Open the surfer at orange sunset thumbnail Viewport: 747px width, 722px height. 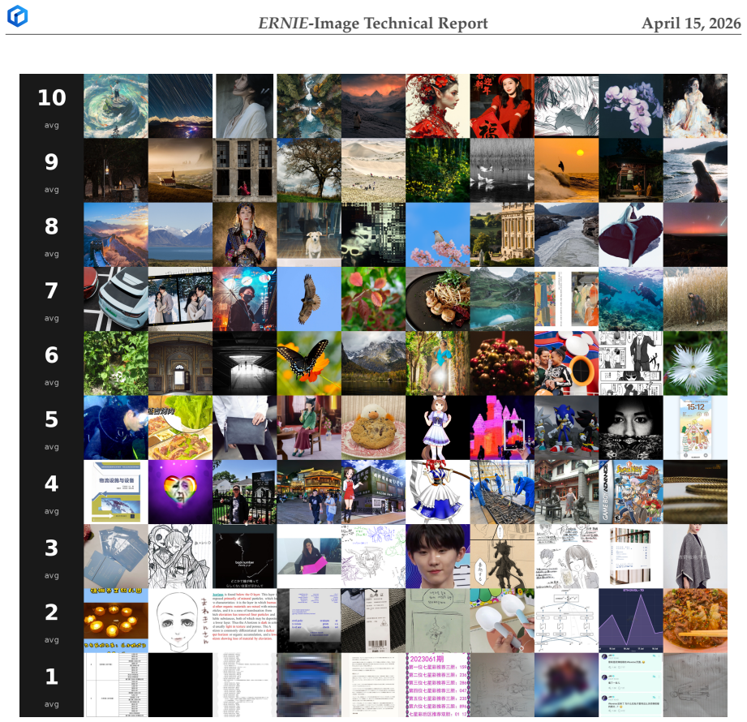pos(566,170)
